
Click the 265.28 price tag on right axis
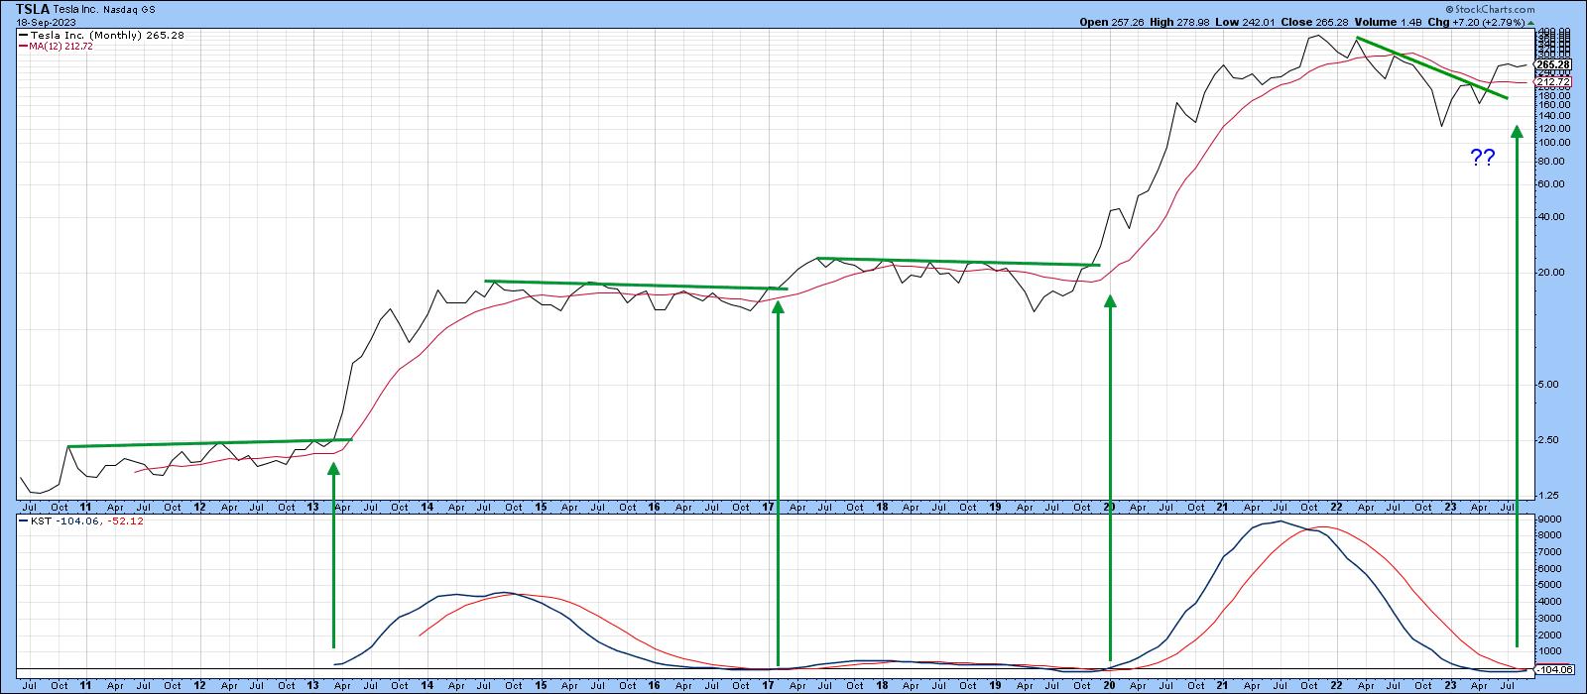pos(1553,64)
